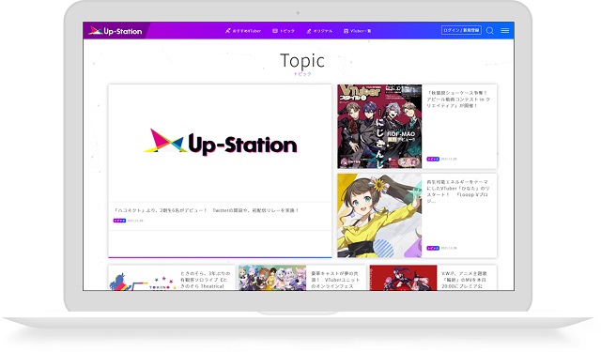Select the おすすめVTuber menu item
The height and width of the screenshot is (352, 601).
click(x=243, y=31)
